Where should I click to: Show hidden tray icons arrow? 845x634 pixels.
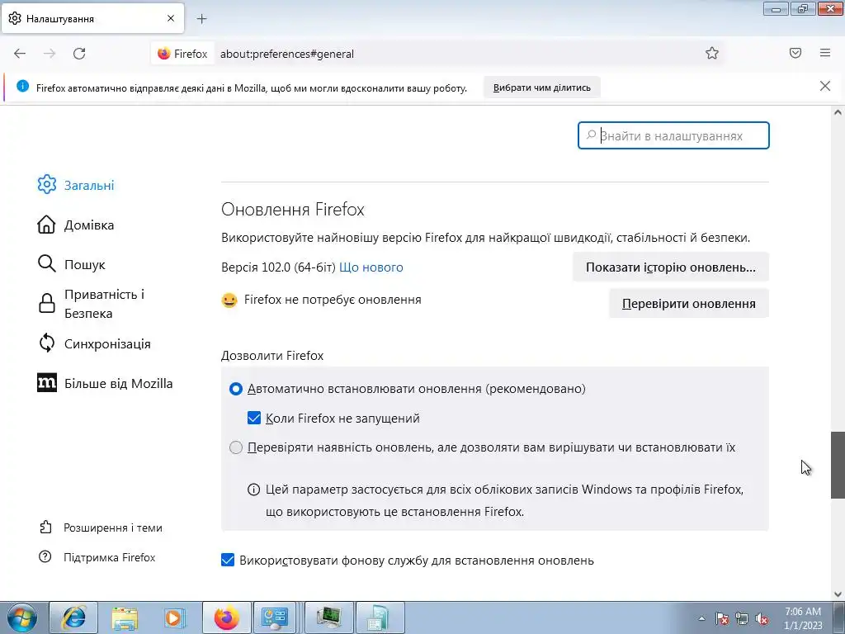click(701, 618)
